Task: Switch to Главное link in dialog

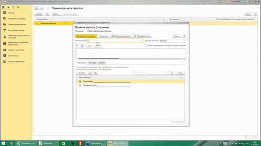Action: pos(79,31)
